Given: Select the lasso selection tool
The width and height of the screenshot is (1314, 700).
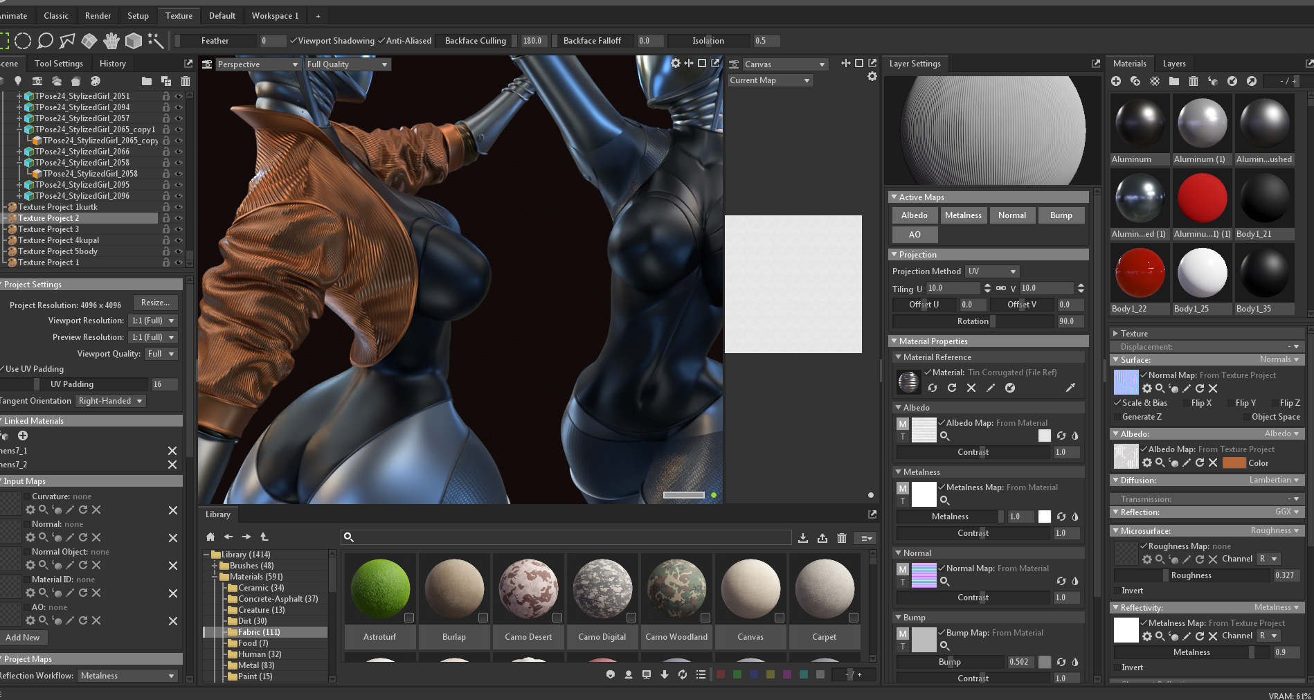Looking at the screenshot, I should point(45,41).
